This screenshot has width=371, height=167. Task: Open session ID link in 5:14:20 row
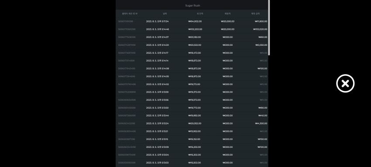click(x=127, y=45)
